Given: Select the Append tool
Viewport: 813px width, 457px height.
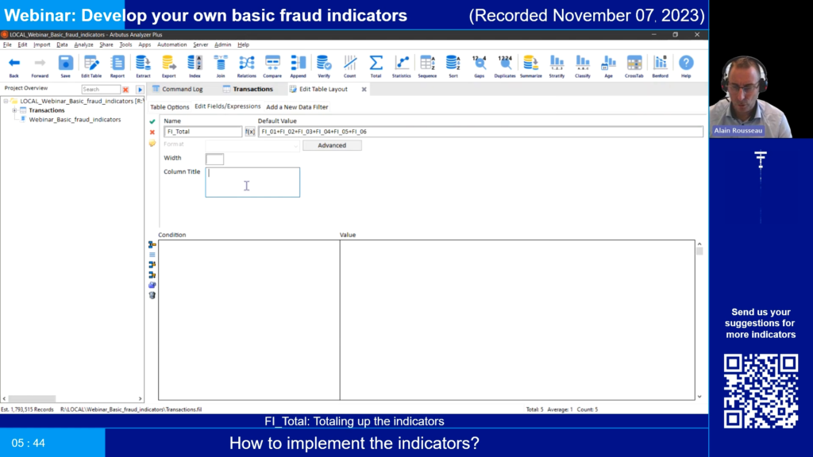Looking at the screenshot, I should pyautogui.click(x=299, y=67).
